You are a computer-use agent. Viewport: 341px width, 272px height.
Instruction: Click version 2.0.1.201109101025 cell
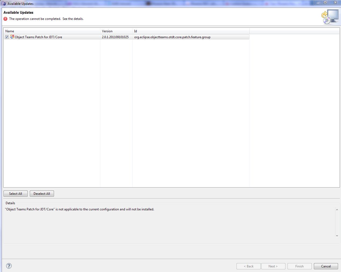click(115, 37)
